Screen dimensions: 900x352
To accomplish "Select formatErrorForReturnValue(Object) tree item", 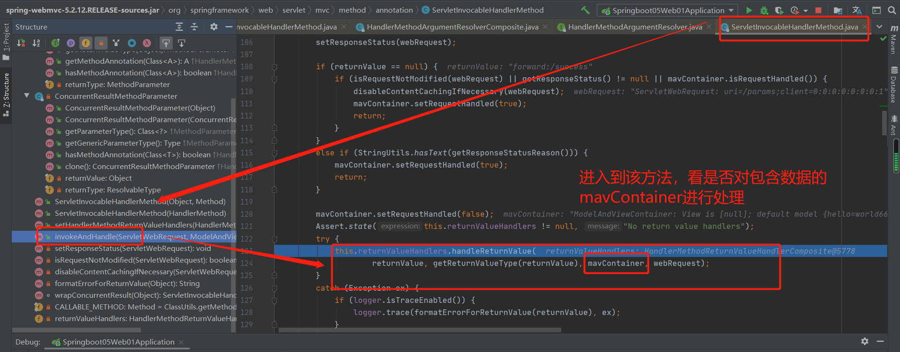I will [x=124, y=283].
